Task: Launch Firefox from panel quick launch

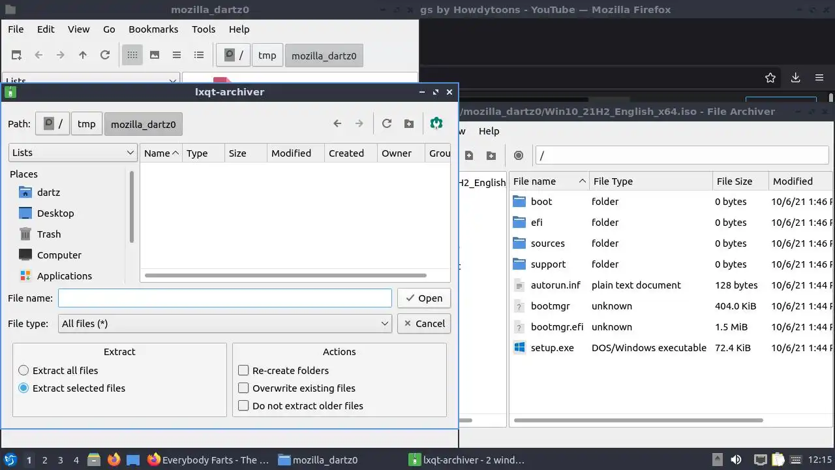Action: [x=114, y=460]
